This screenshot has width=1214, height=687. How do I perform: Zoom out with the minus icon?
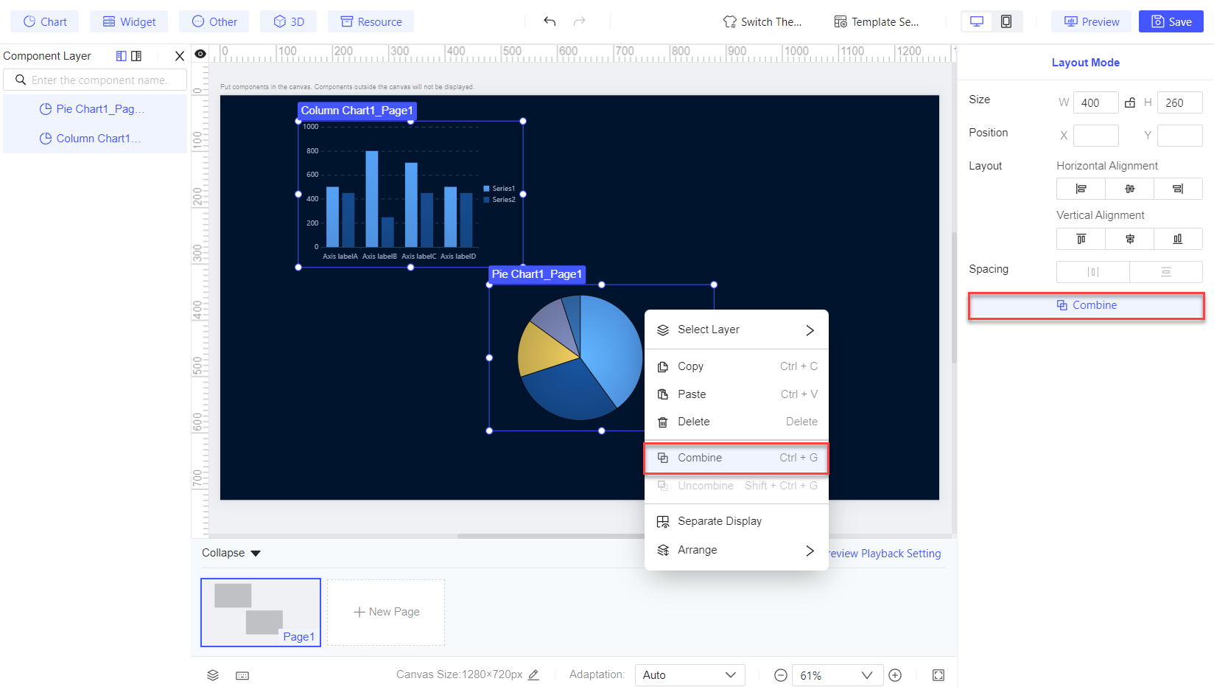(781, 675)
